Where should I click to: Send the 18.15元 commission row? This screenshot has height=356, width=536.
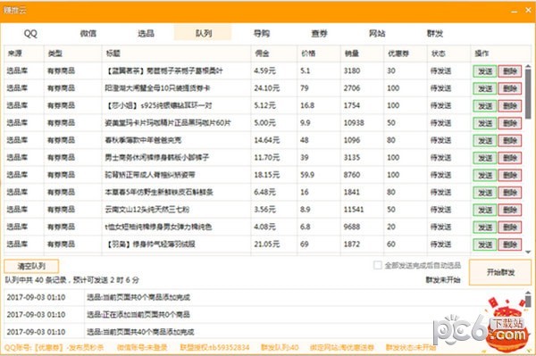(485, 176)
